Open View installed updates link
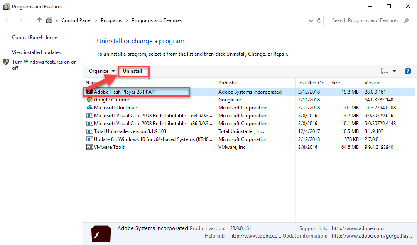 tap(37, 52)
